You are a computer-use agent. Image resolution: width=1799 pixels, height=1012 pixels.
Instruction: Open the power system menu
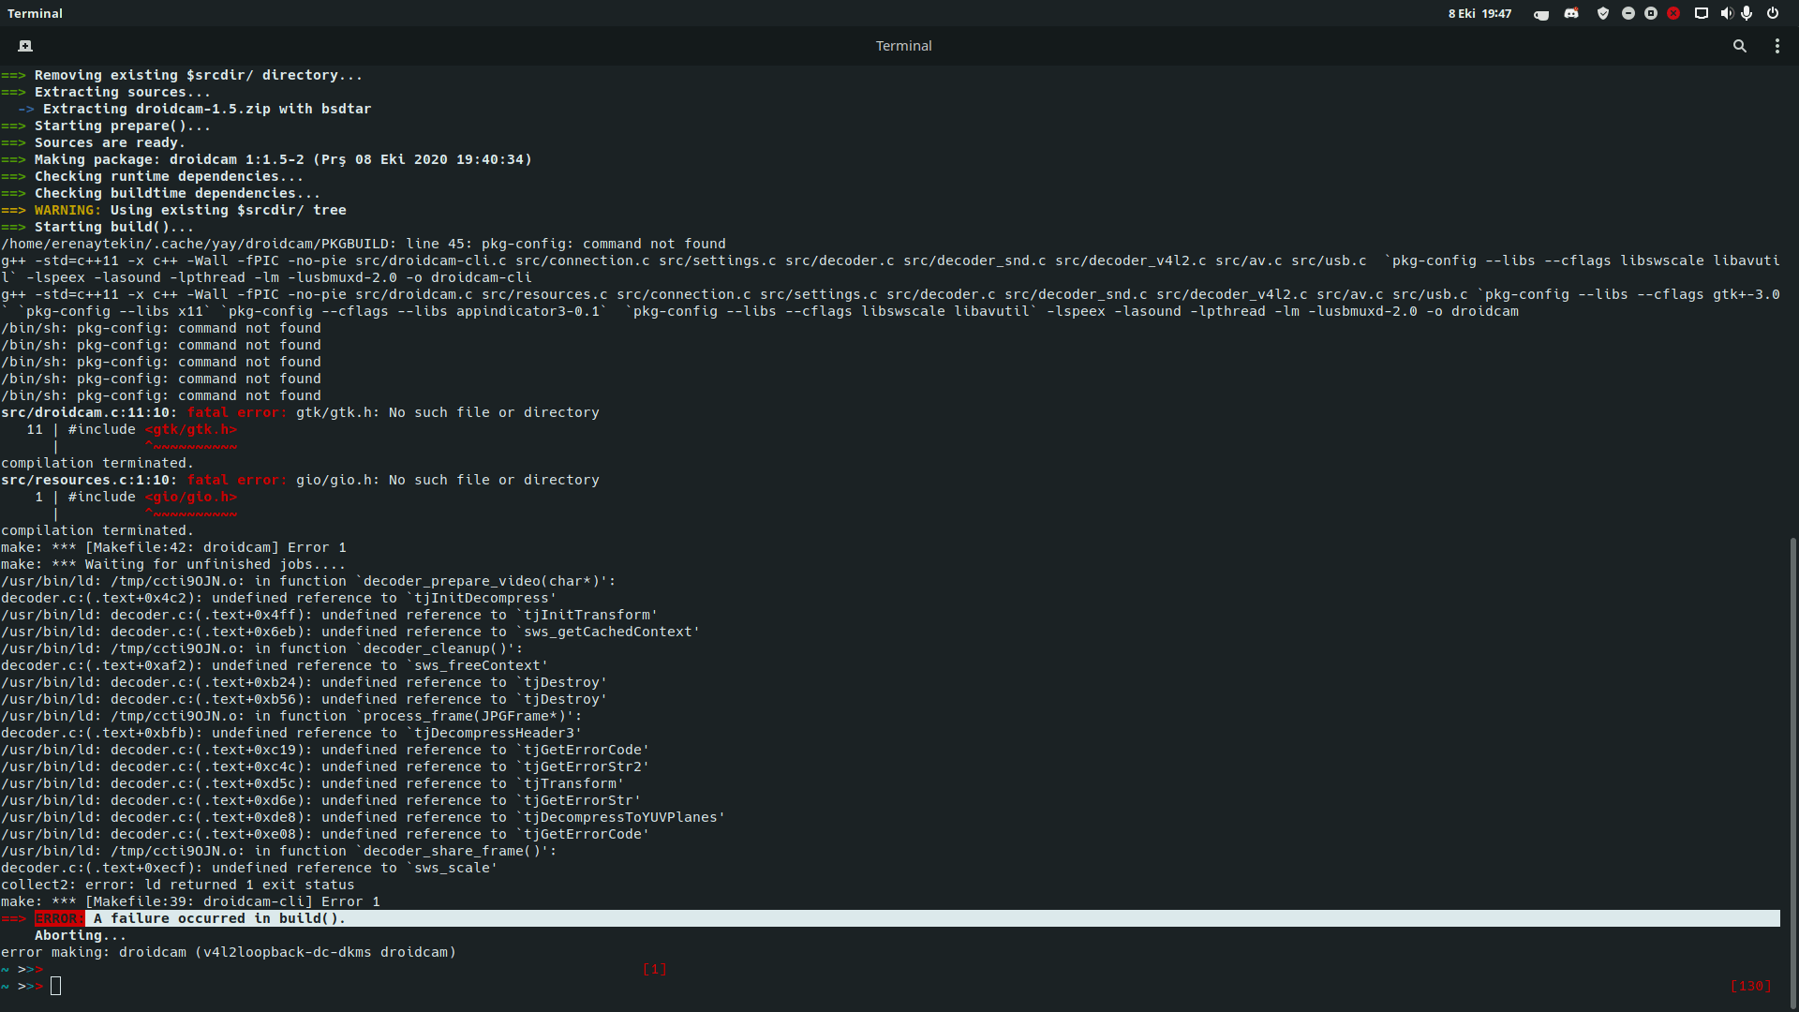[1773, 14]
